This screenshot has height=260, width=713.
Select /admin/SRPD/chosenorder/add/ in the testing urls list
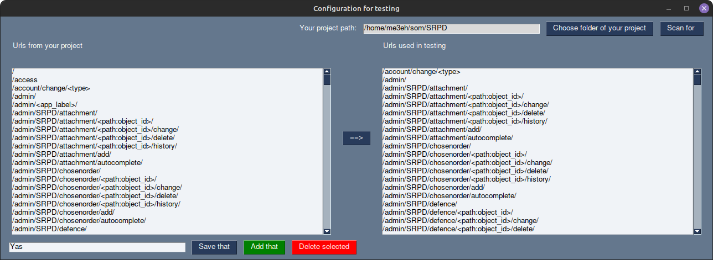click(x=537, y=188)
